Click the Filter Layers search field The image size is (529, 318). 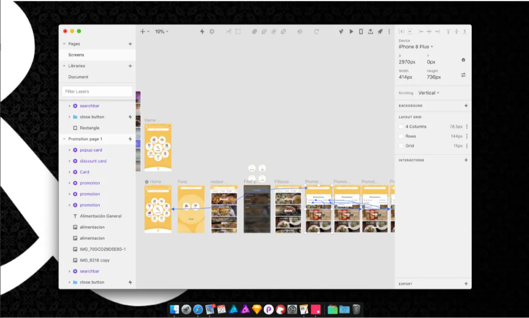point(97,91)
